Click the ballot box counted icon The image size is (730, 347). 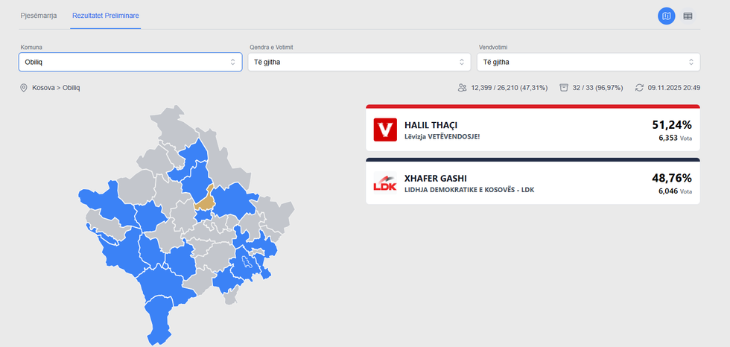click(x=565, y=88)
